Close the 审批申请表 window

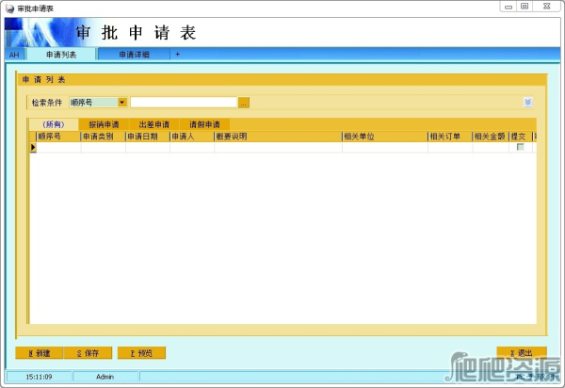click(546, 7)
